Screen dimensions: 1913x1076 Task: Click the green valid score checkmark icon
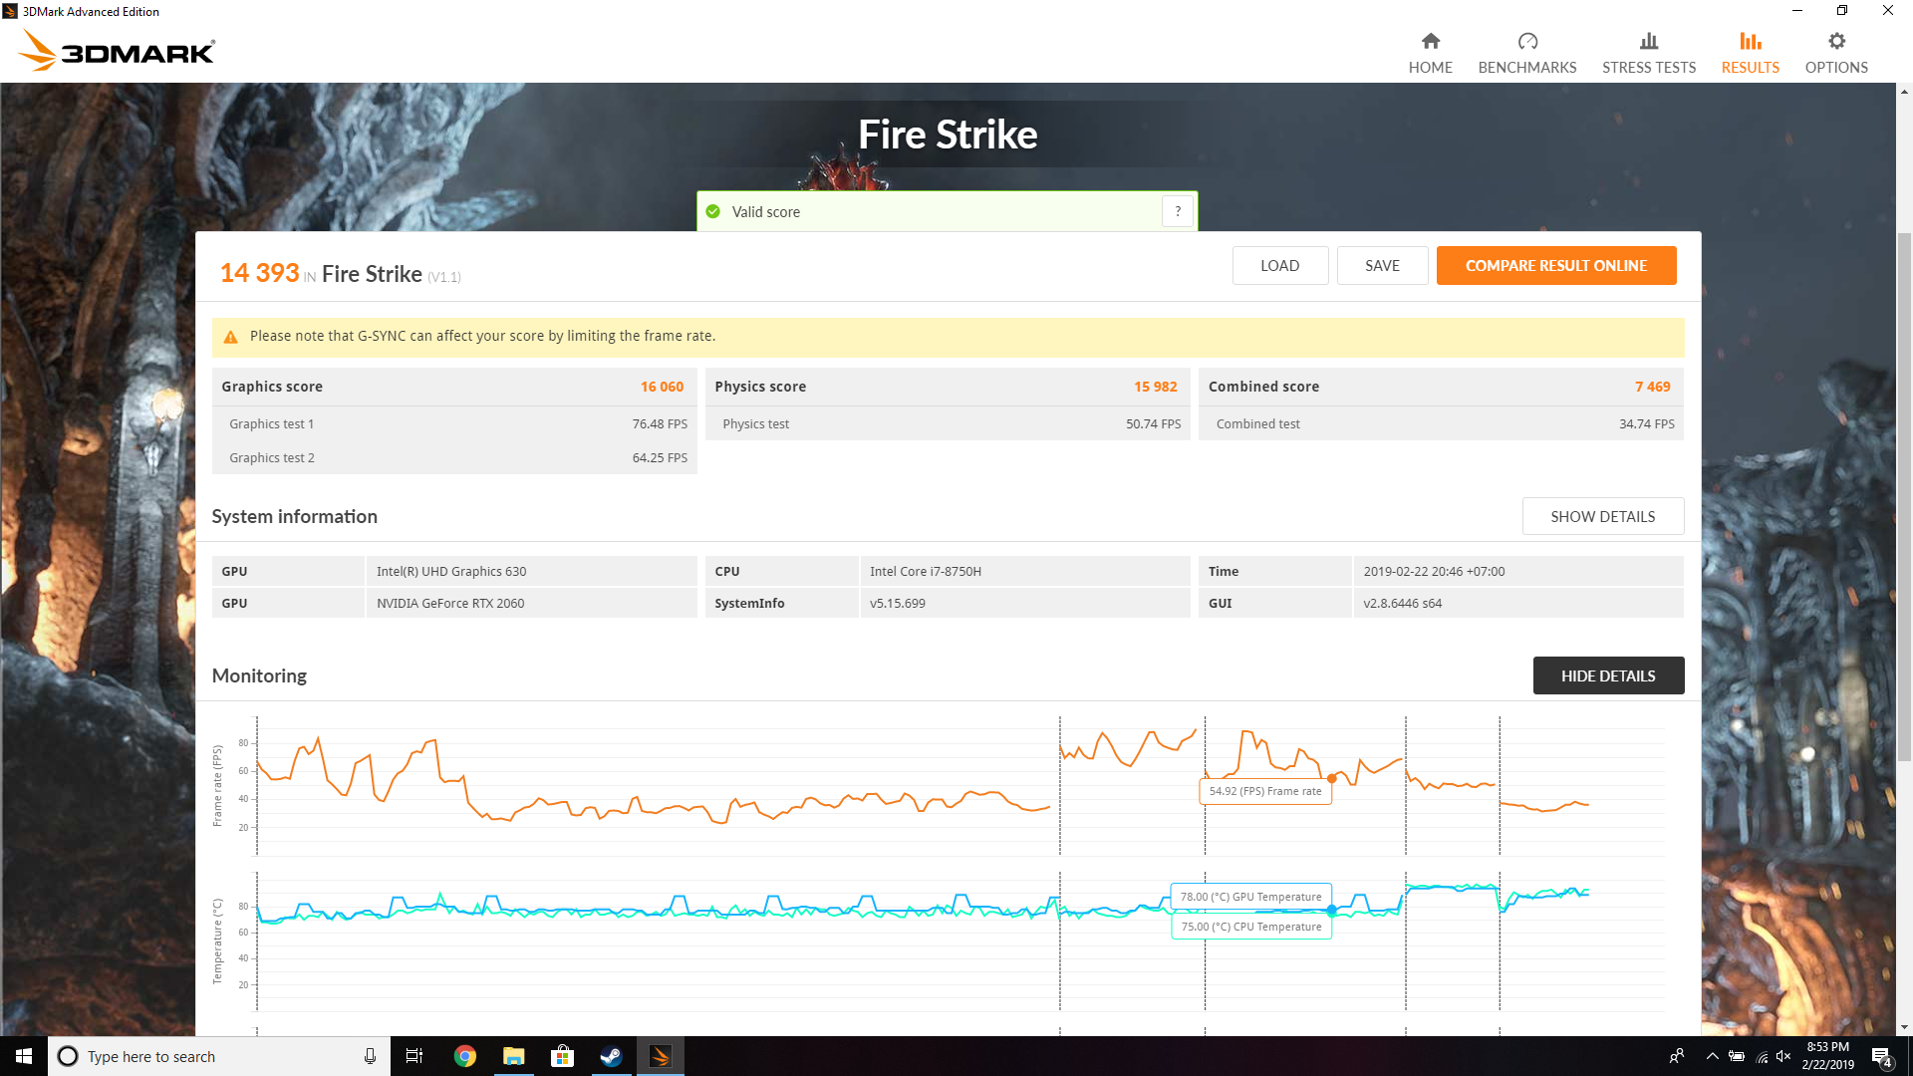click(712, 211)
